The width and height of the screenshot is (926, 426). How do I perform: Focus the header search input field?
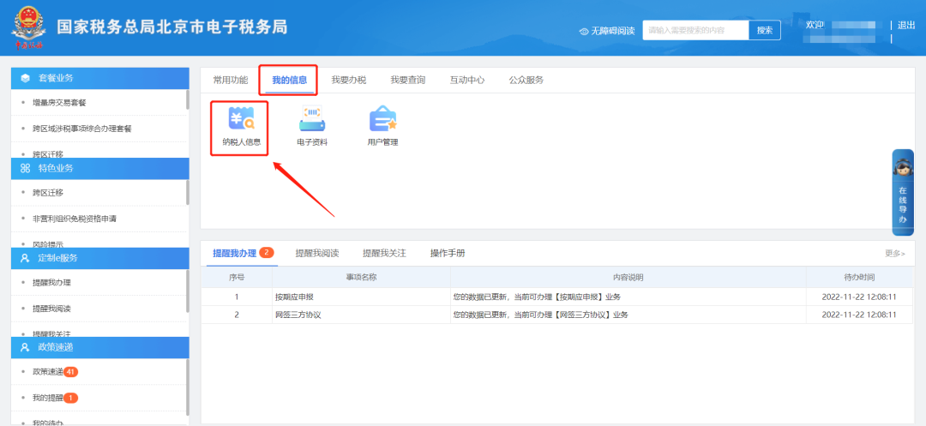695,30
